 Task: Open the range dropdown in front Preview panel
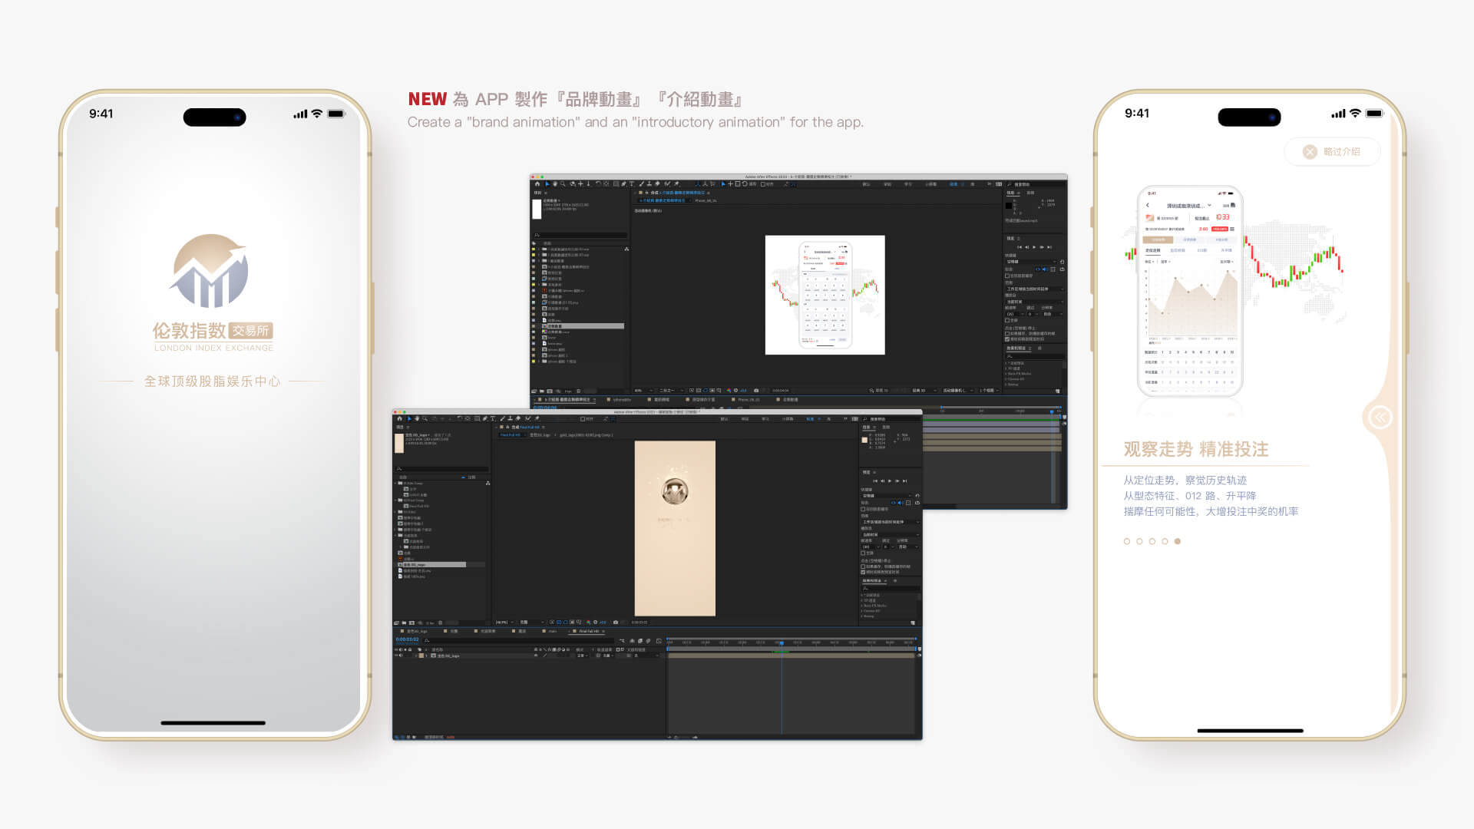click(891, 522)
